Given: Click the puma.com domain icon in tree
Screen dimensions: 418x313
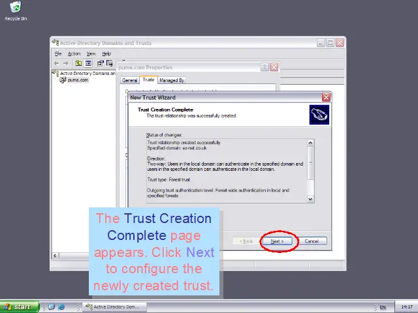Looking at the screenshot, I should 63,80.
